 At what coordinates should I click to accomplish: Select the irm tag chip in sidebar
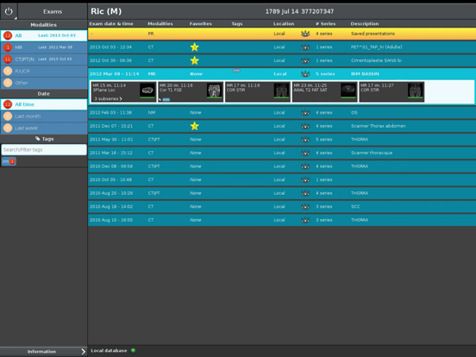point(9,161)
